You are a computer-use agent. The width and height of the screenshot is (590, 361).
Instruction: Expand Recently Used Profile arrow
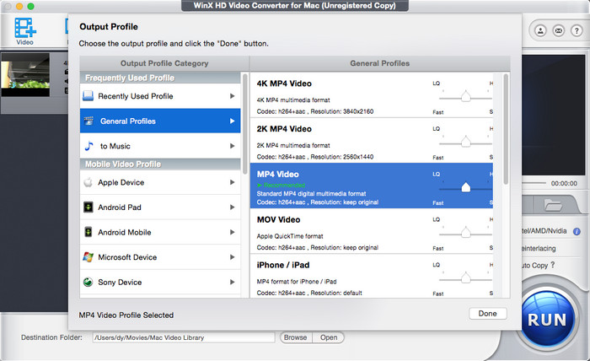[x=232, y=96]
